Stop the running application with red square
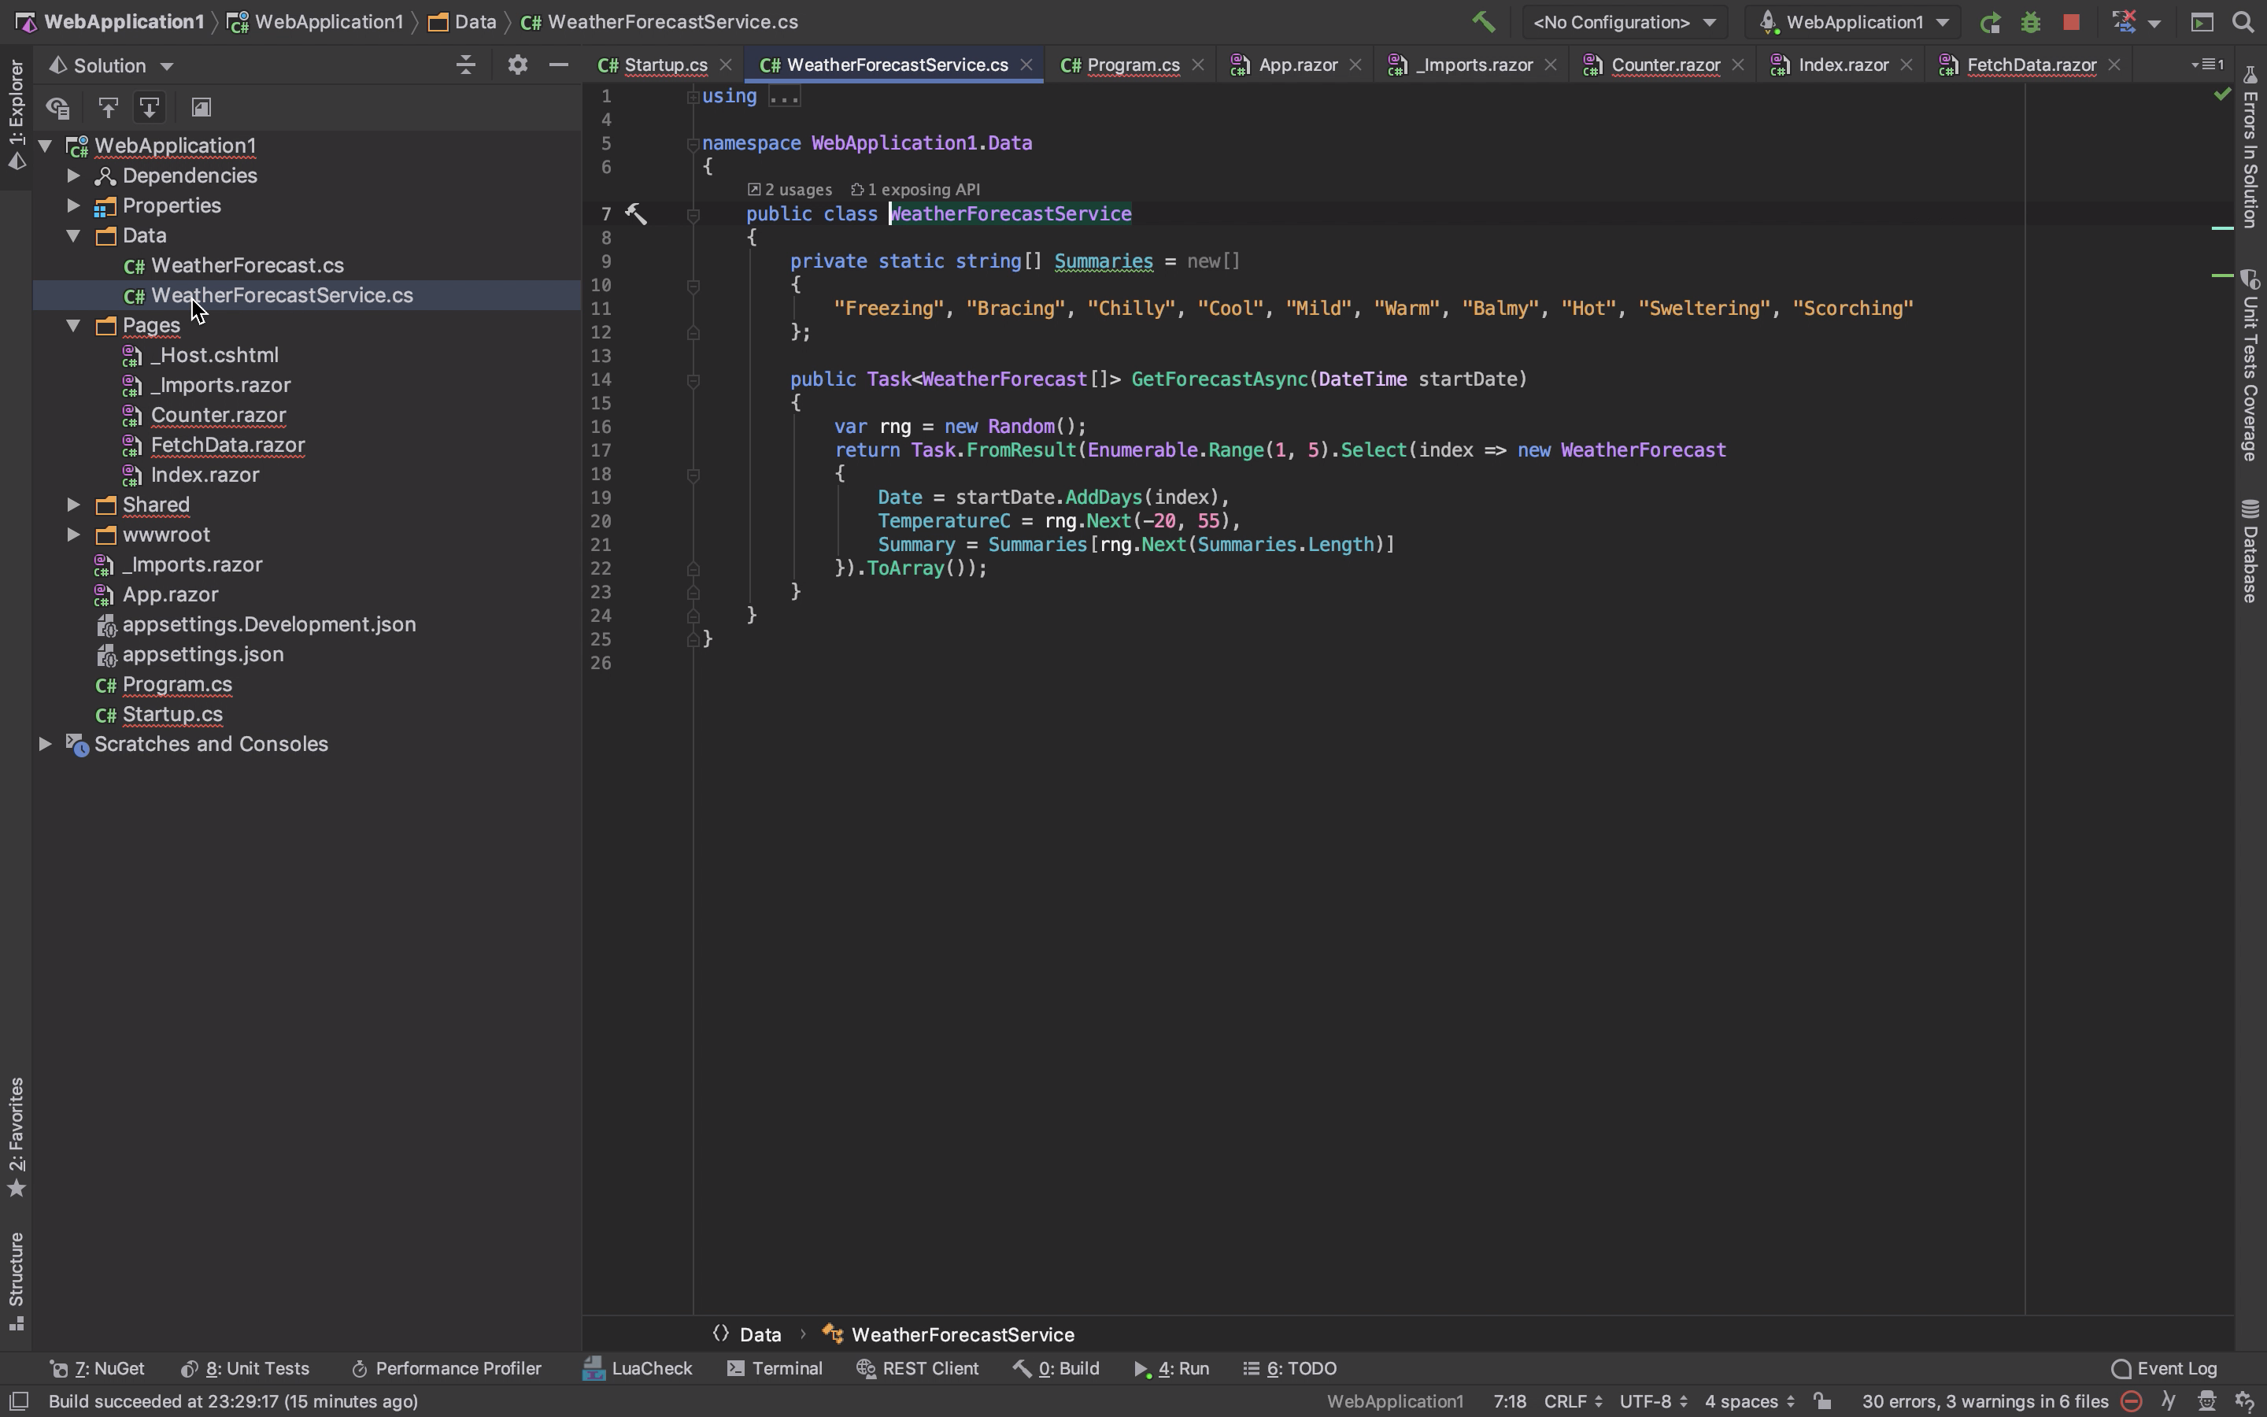The height and width of the screenshot is (1417, 2267). tap(2071, 21)
